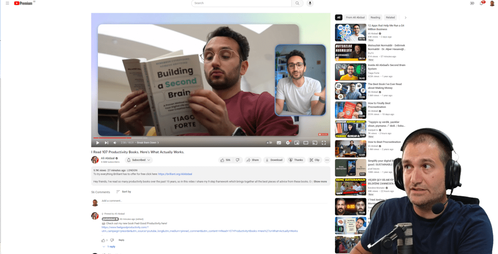This screenshot has height=254, width=498.
Task: Open the brilliant.org/AliAbdaal link
Action: (175, 174)
